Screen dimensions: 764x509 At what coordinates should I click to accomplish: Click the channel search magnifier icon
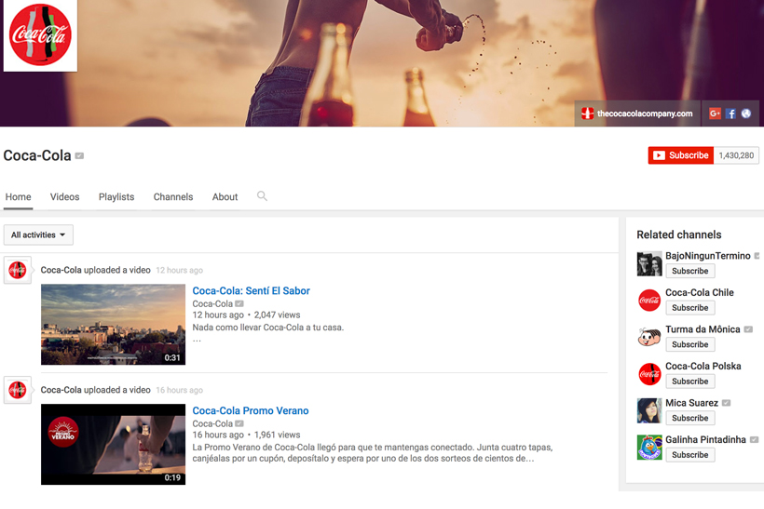[262, 196]
